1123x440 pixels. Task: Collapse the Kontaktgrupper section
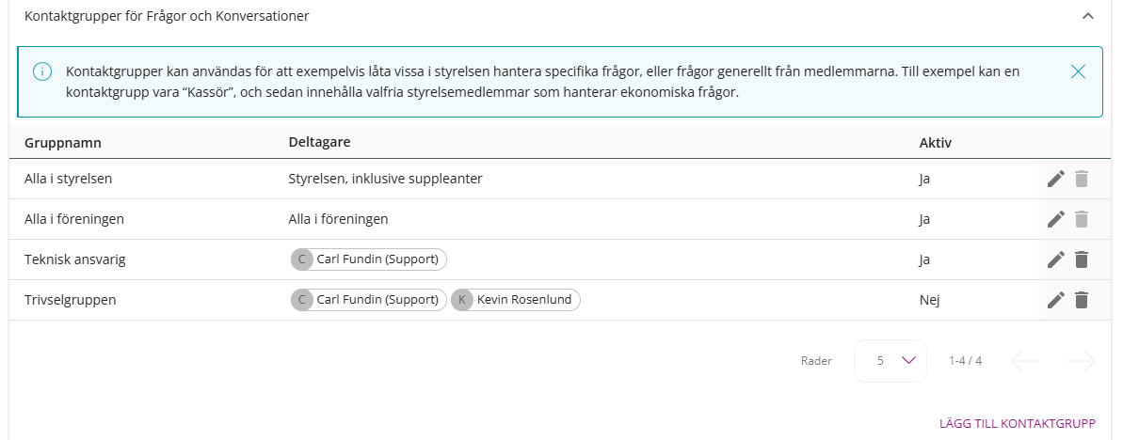(x=1088, y=16)
